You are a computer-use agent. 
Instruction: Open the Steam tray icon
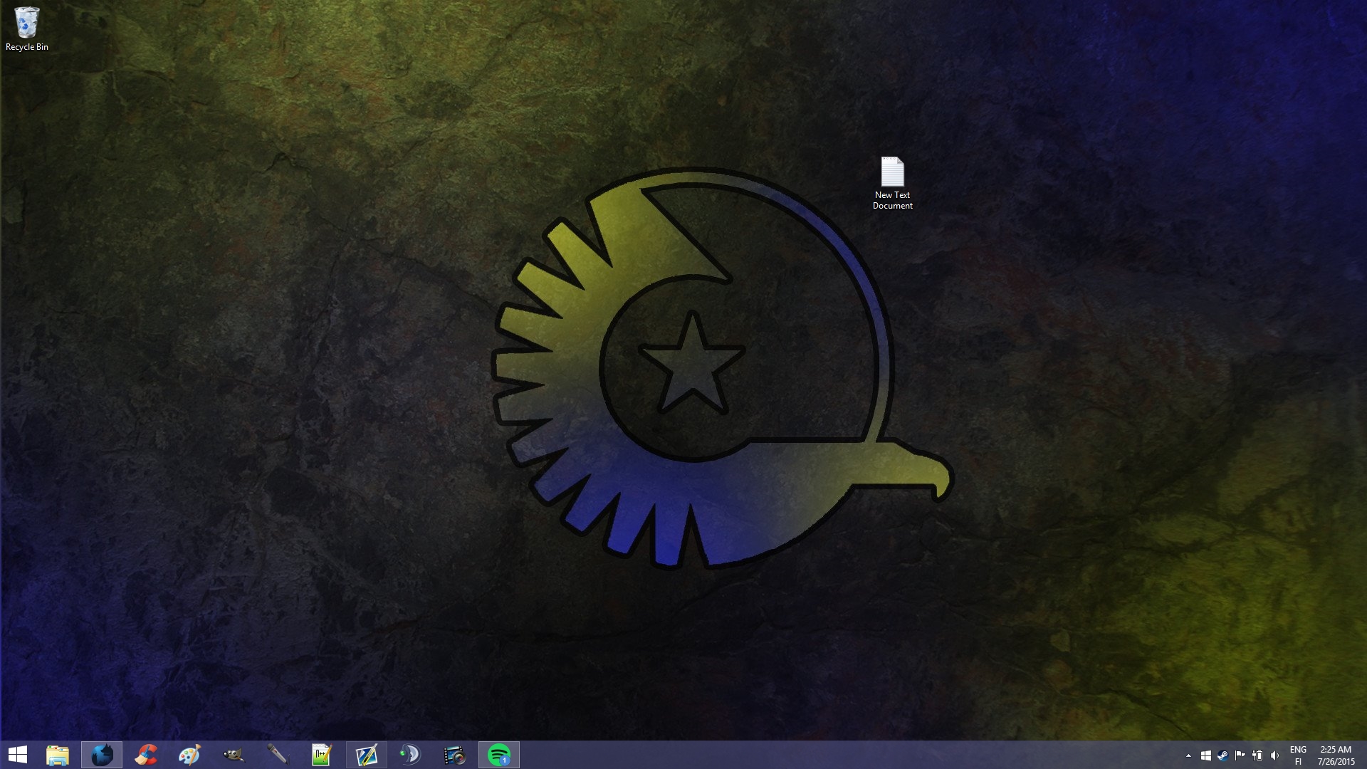click(x=1222, y=755)
